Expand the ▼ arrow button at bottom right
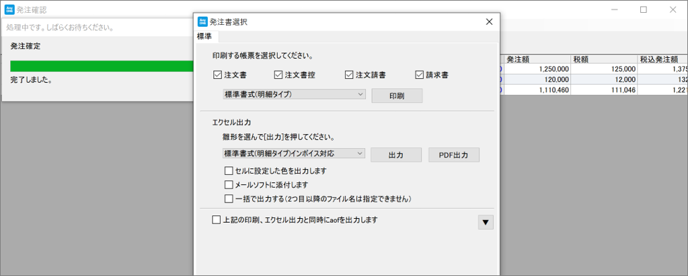688x276 pixels. [485, 222]
